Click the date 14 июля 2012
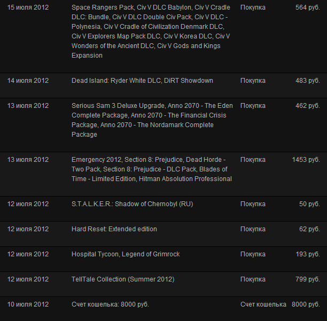 pyautogui.click(x=28, y=81)
